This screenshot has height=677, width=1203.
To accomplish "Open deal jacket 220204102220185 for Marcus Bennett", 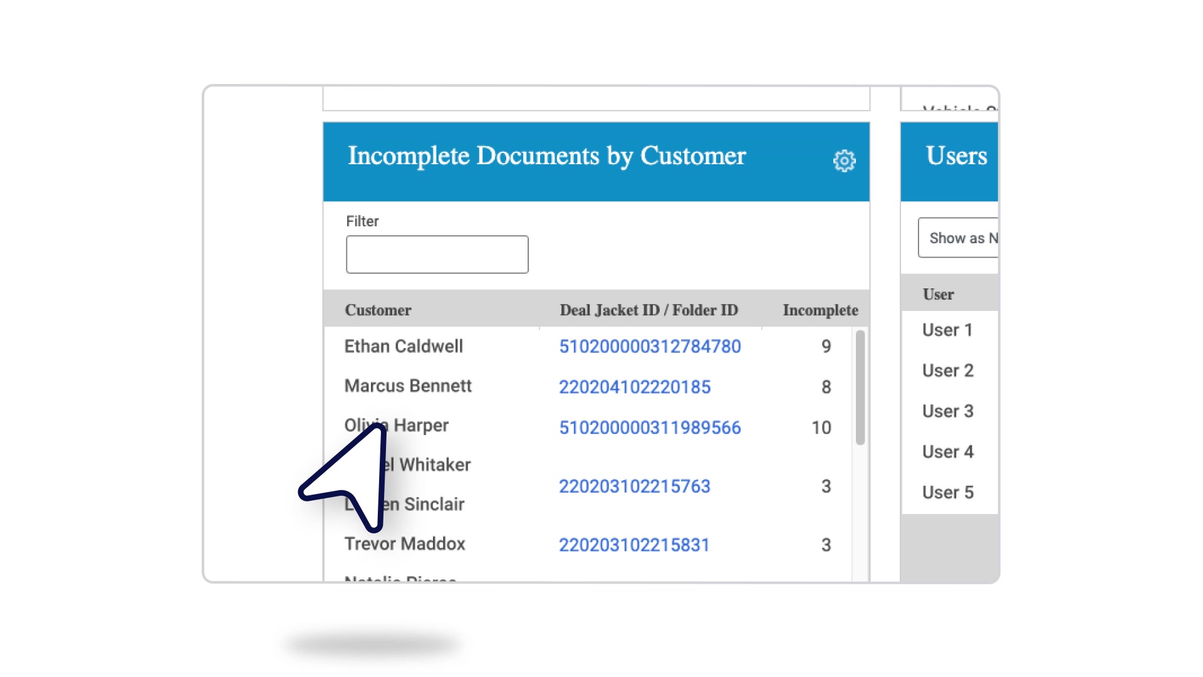I will [x=635, y=387].
